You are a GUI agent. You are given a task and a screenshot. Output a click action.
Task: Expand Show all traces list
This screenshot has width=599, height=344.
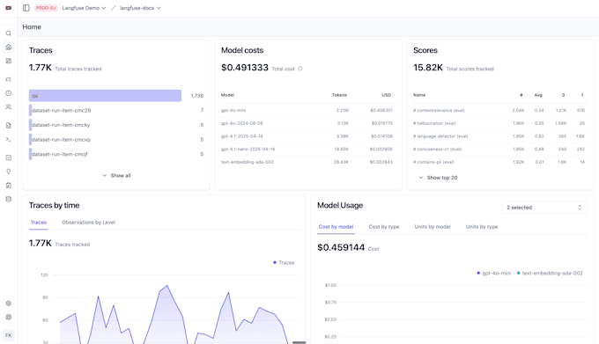tap(116, 175)
